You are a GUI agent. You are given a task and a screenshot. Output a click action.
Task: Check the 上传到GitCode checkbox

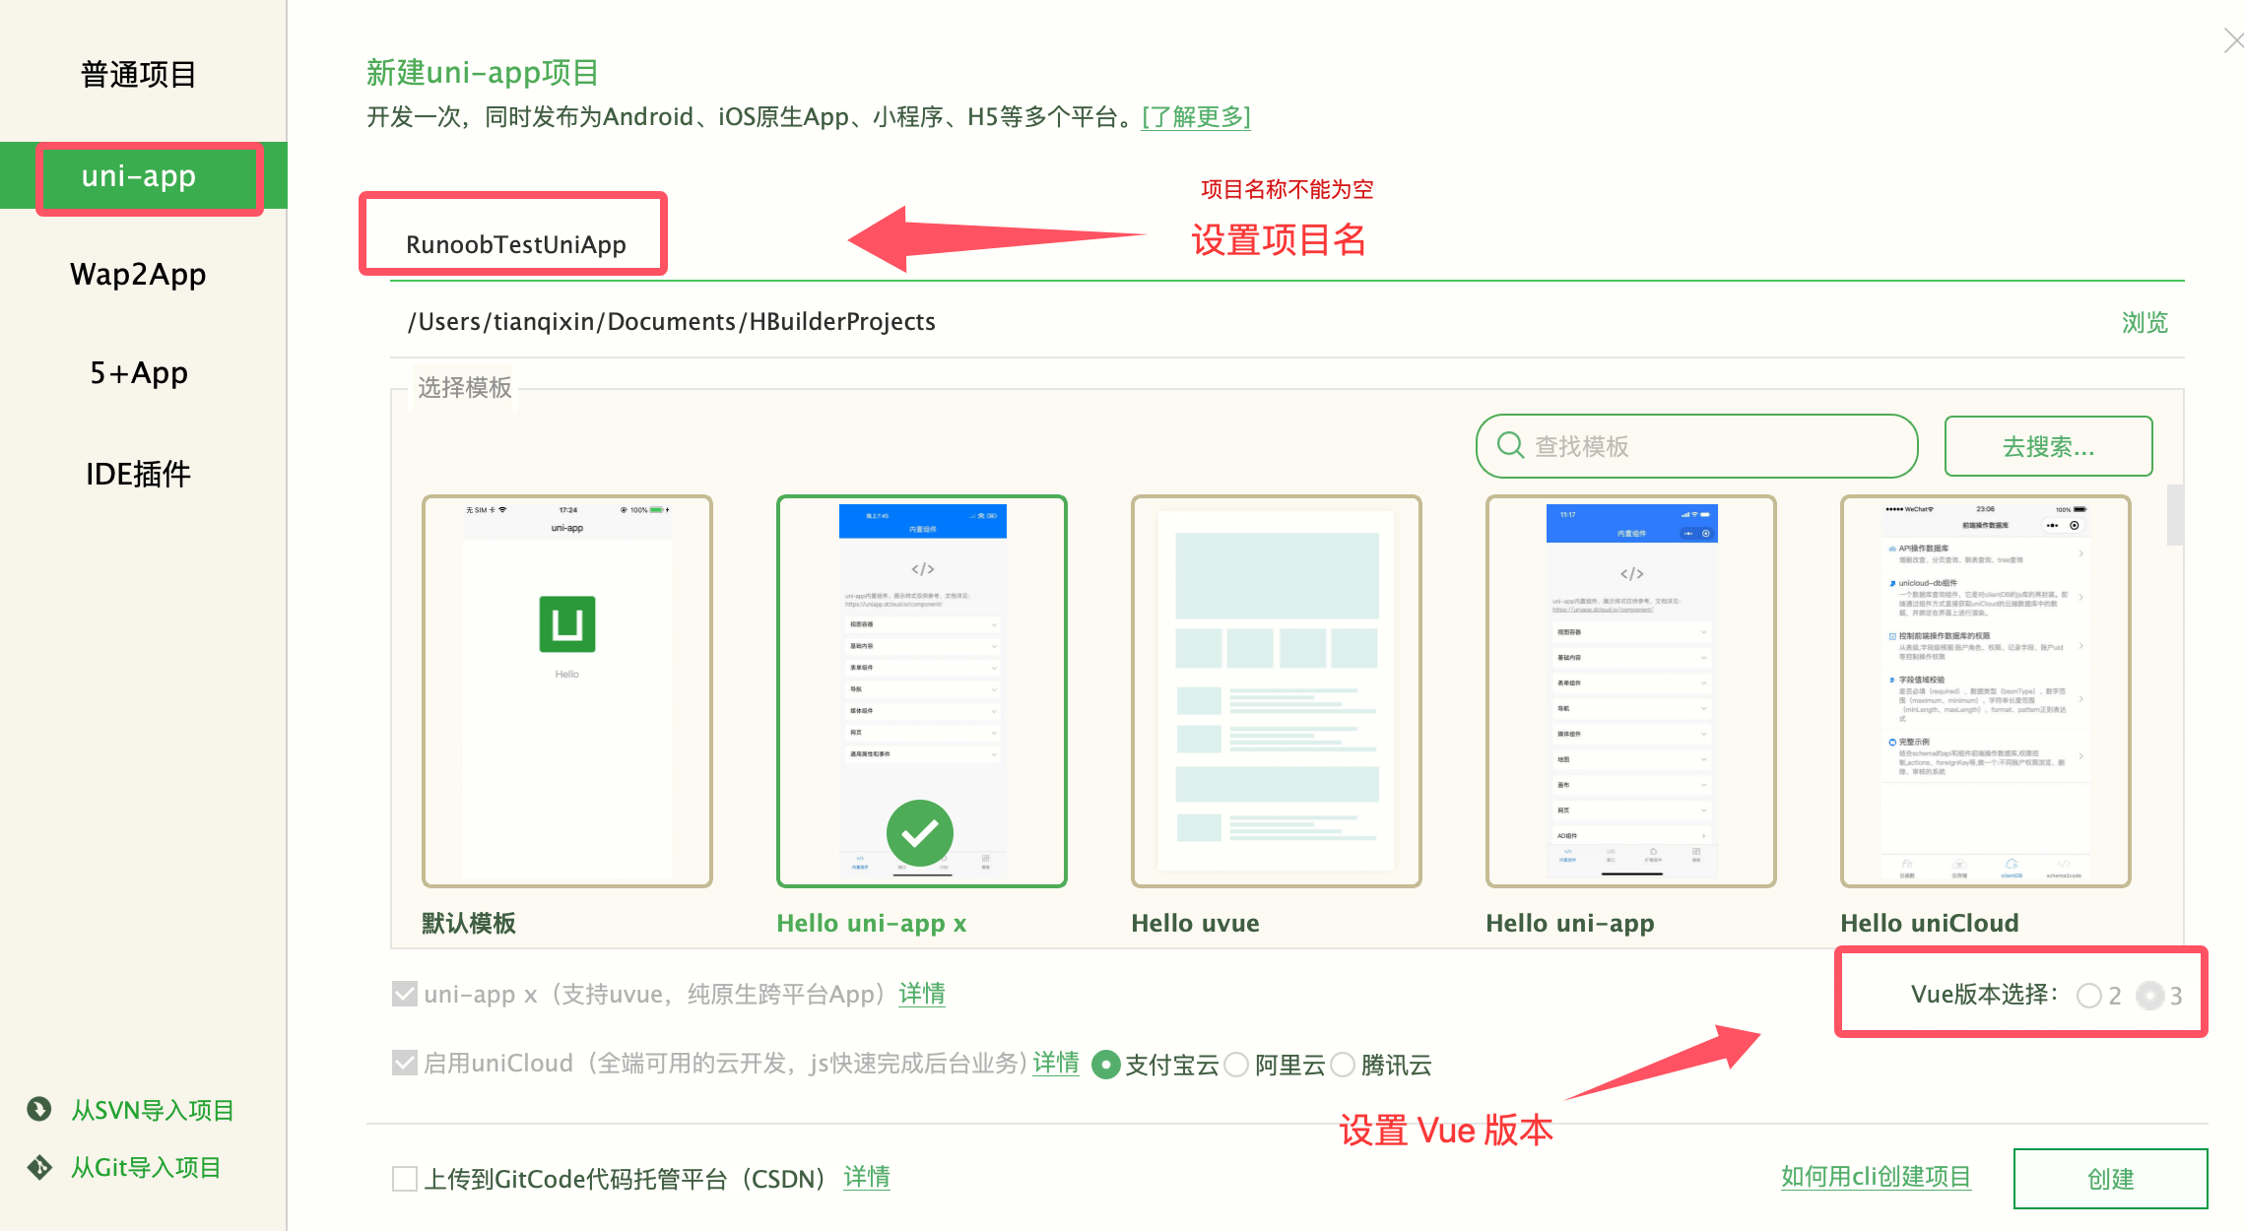(404, 1178)
